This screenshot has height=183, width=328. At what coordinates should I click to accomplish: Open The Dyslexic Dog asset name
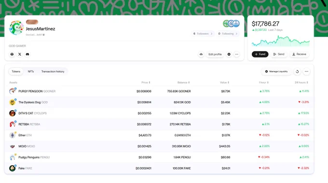[29, 103]
